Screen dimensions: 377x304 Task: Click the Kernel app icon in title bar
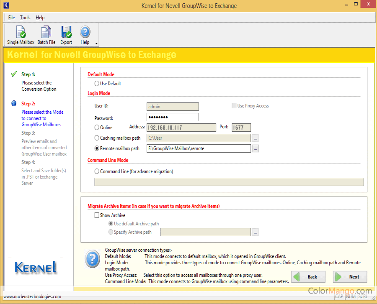point(6,6)
